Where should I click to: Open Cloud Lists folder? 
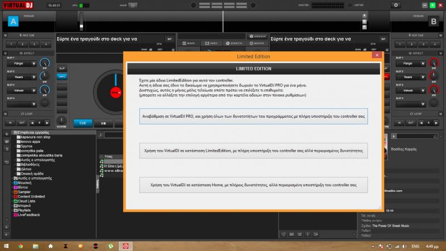coord(25,201)
